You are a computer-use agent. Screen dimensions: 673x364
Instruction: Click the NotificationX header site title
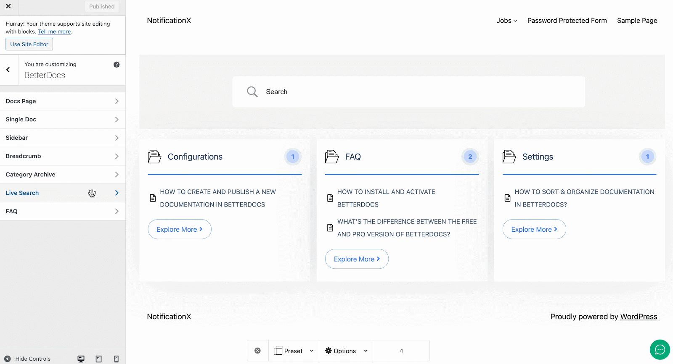(169, 21)
